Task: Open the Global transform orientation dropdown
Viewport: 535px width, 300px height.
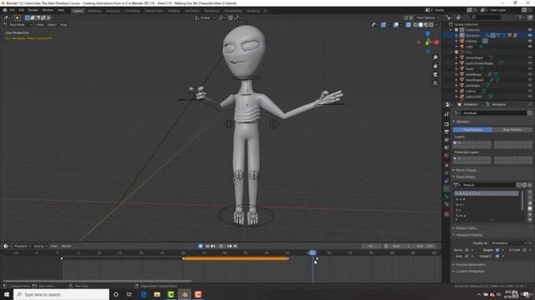Action: pos(205,17)
